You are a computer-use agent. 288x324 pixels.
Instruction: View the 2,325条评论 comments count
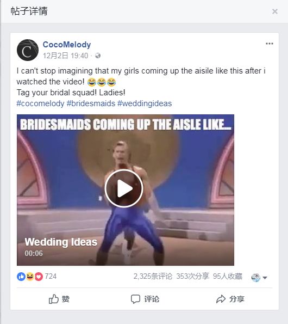click(153, 276)
